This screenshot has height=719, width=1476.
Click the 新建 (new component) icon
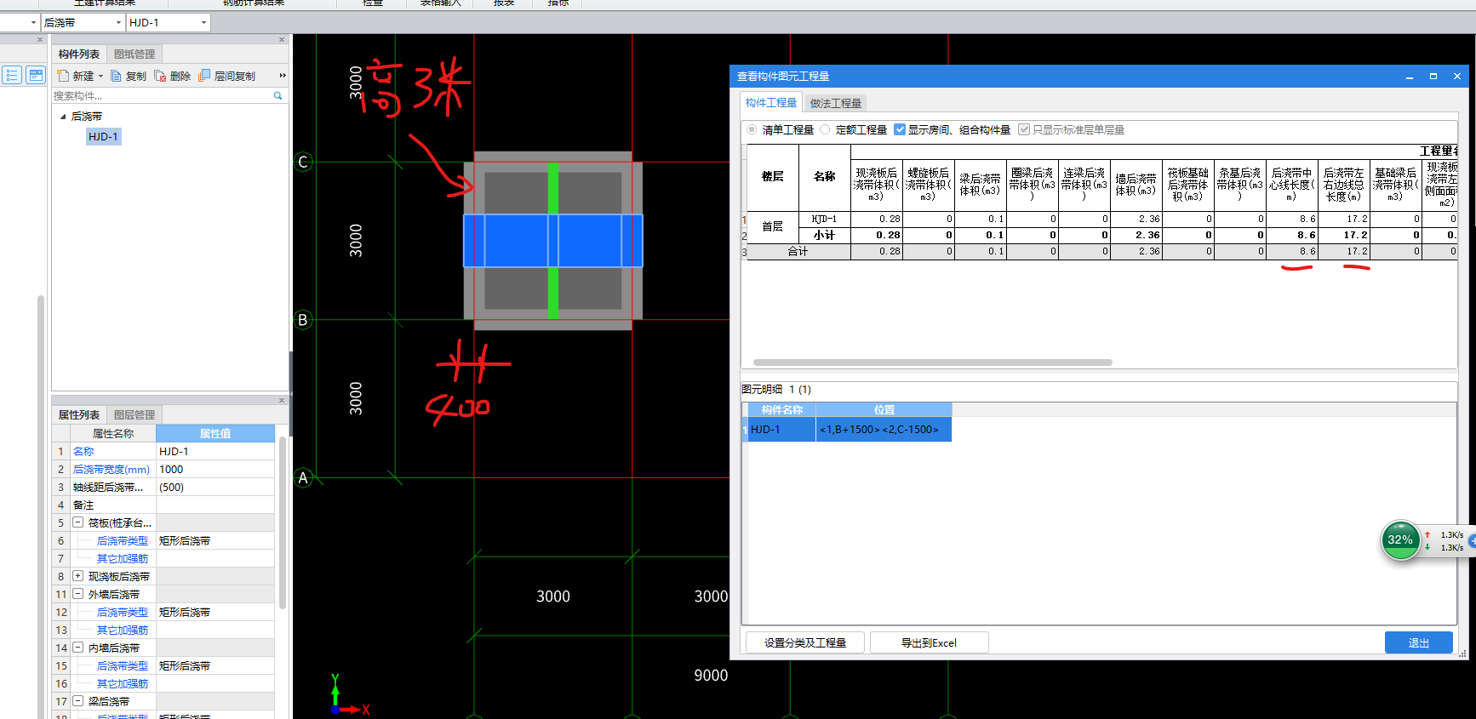[63, 76]
